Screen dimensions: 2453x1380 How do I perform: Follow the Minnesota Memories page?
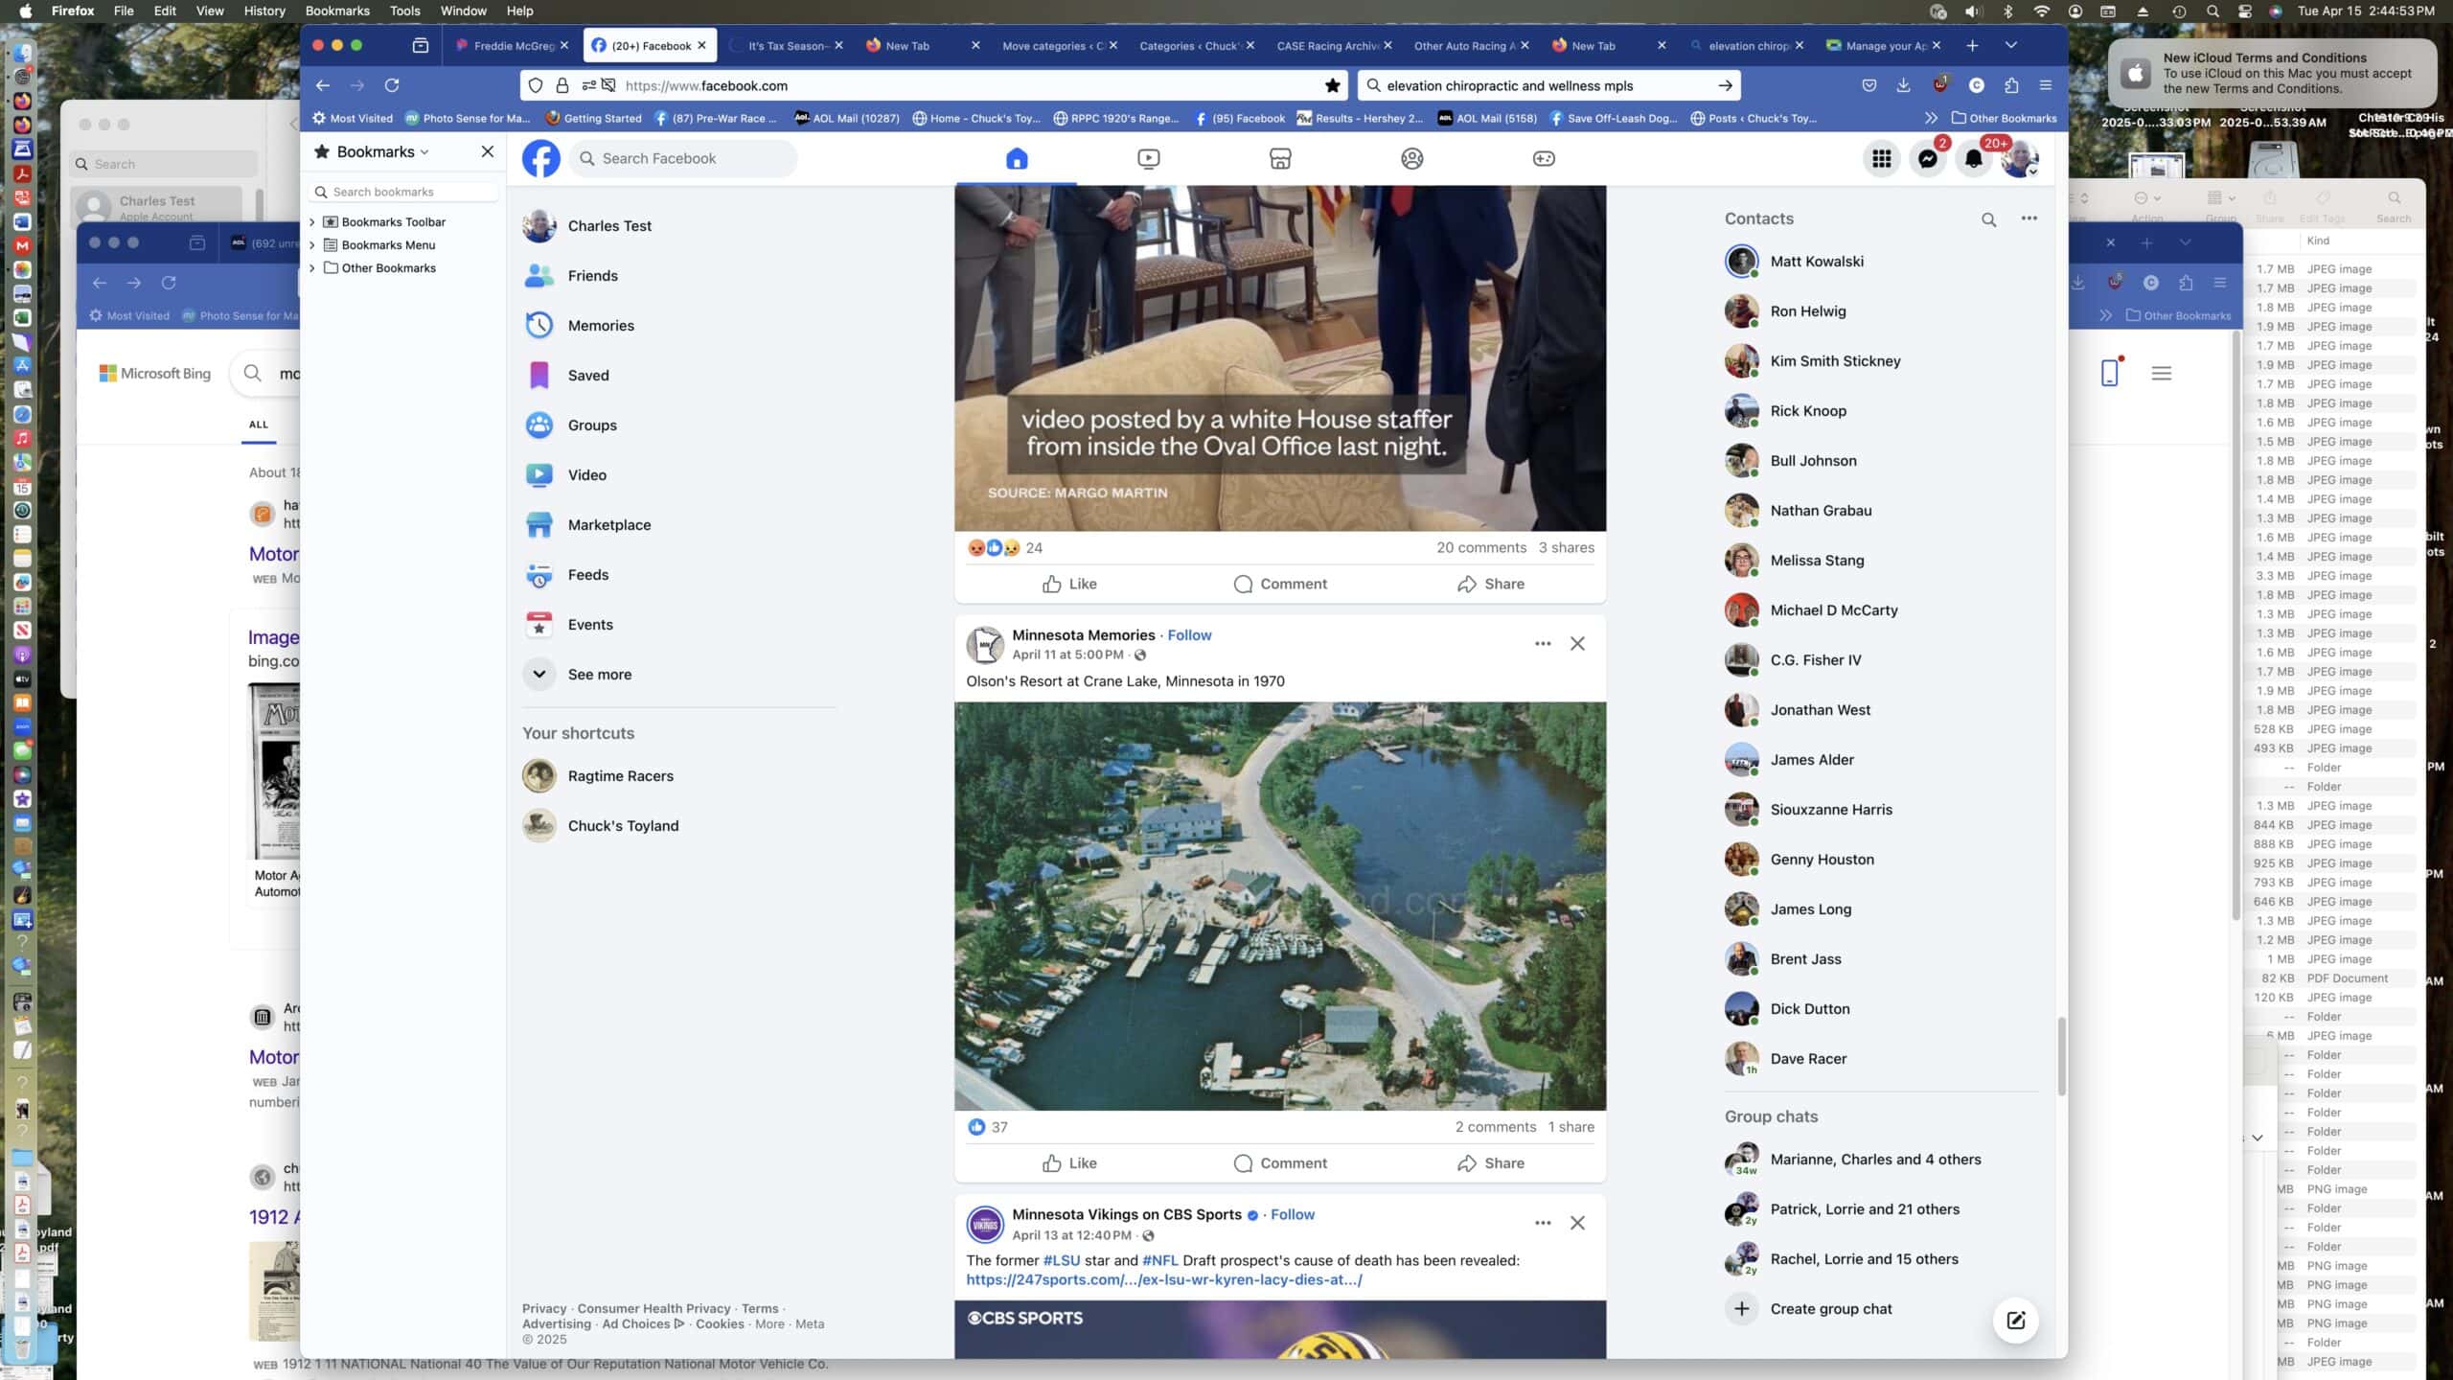pyautogui.click(x=1189, y=635)
